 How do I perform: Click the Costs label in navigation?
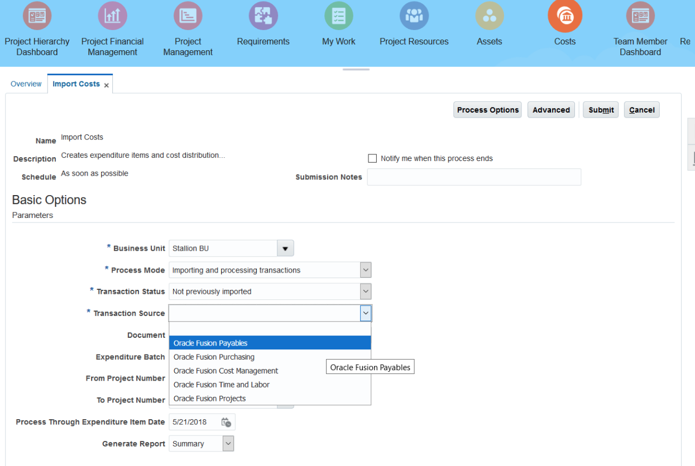565,41
